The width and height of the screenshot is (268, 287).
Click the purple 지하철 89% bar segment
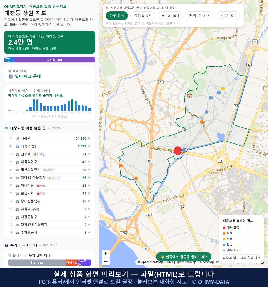point(54,60)
